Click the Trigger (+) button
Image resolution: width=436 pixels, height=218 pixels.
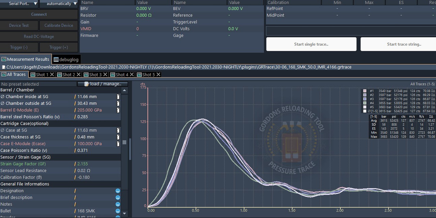(59, 47)
